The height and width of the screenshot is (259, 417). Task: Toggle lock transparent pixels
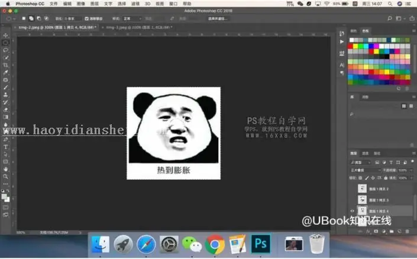tap(360, 178)
